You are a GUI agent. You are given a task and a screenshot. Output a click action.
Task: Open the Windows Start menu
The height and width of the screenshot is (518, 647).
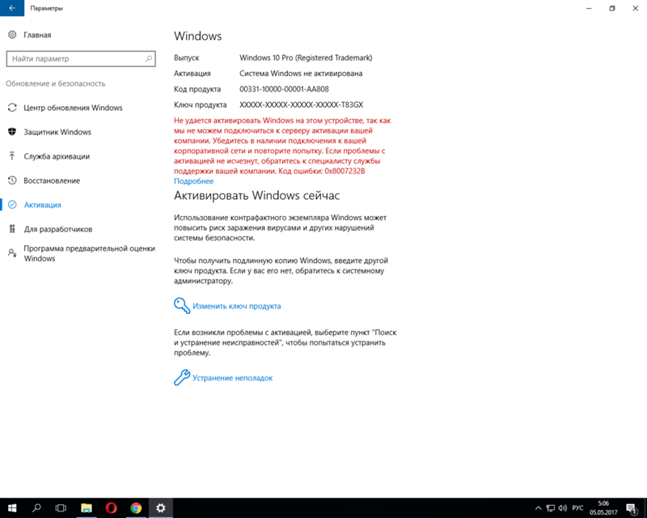12,507
